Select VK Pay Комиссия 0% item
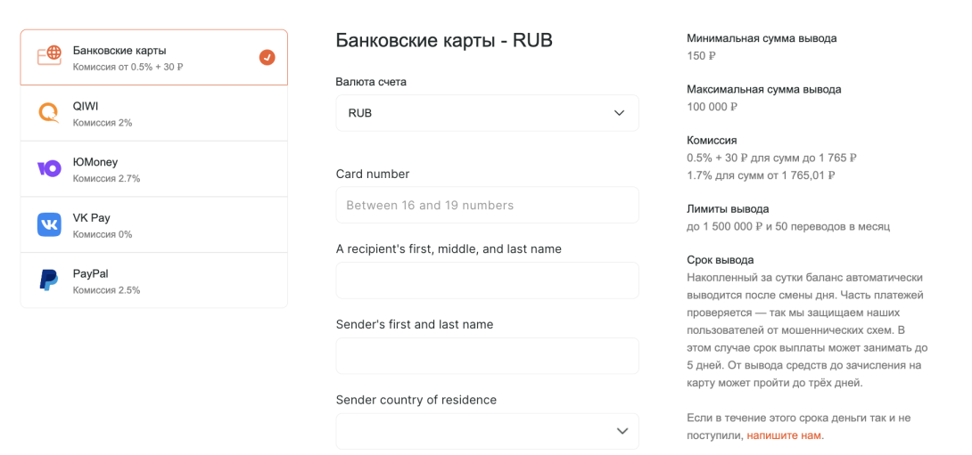This screenshot has height=455, width=972. [153, 224]
